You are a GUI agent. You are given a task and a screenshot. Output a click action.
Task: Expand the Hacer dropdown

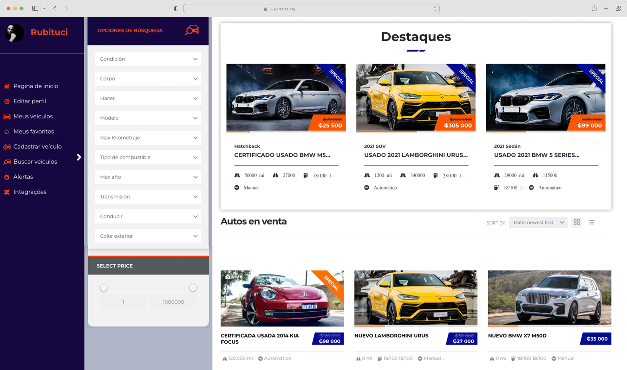point(148,98)
